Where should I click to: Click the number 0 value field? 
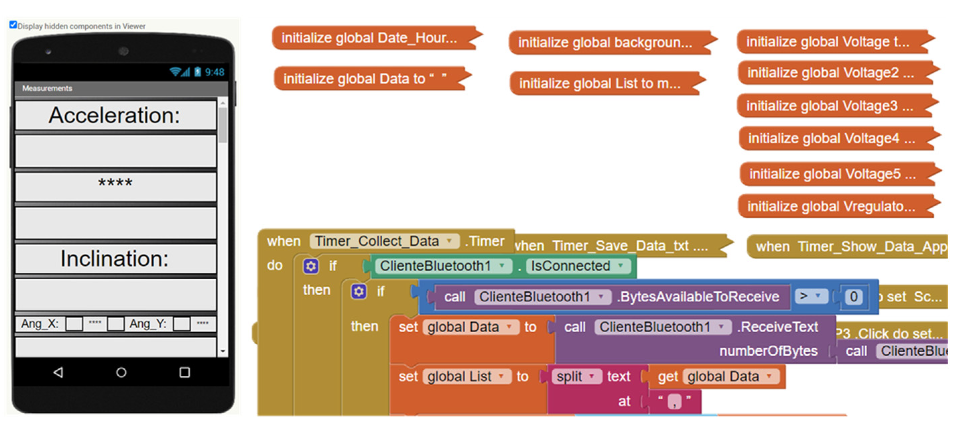(853, 297)
